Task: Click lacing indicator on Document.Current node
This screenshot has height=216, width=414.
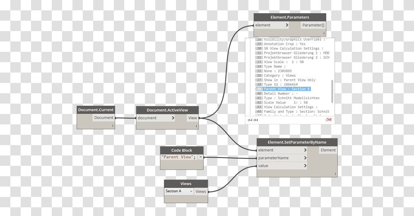Action: pos(113,125)
